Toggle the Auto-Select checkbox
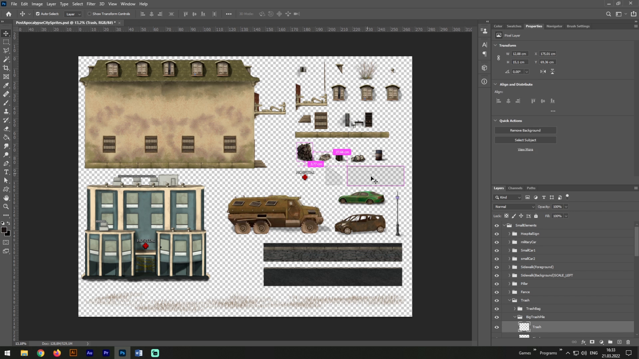The width and height of the screenshot is (639, 359). click(x=38, y=14)
